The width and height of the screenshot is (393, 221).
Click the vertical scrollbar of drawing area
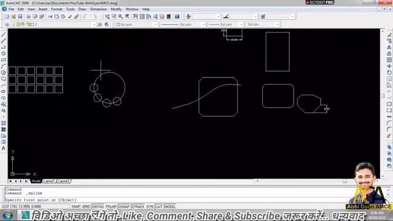point(383,103)
